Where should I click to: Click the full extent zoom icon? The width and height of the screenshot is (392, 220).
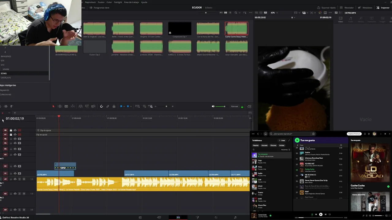(137, 106)
